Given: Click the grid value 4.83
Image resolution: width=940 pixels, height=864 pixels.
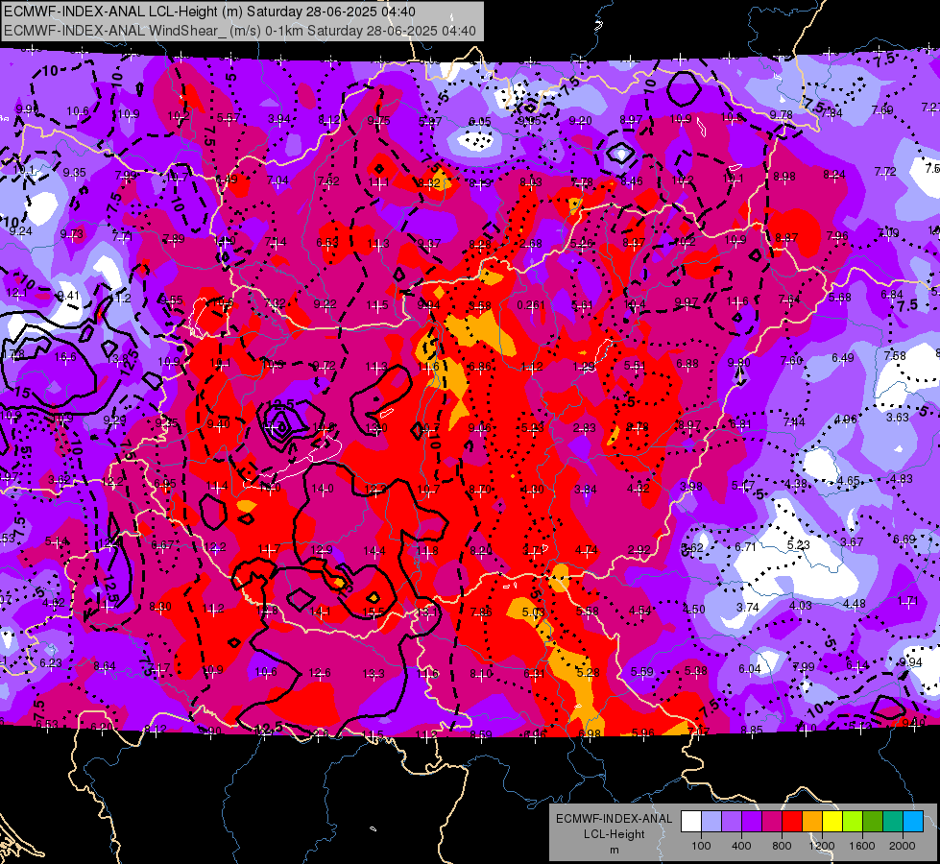Looking at the screenshot, I should 901,478.
